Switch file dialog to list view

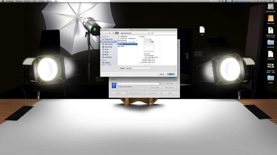113,33
